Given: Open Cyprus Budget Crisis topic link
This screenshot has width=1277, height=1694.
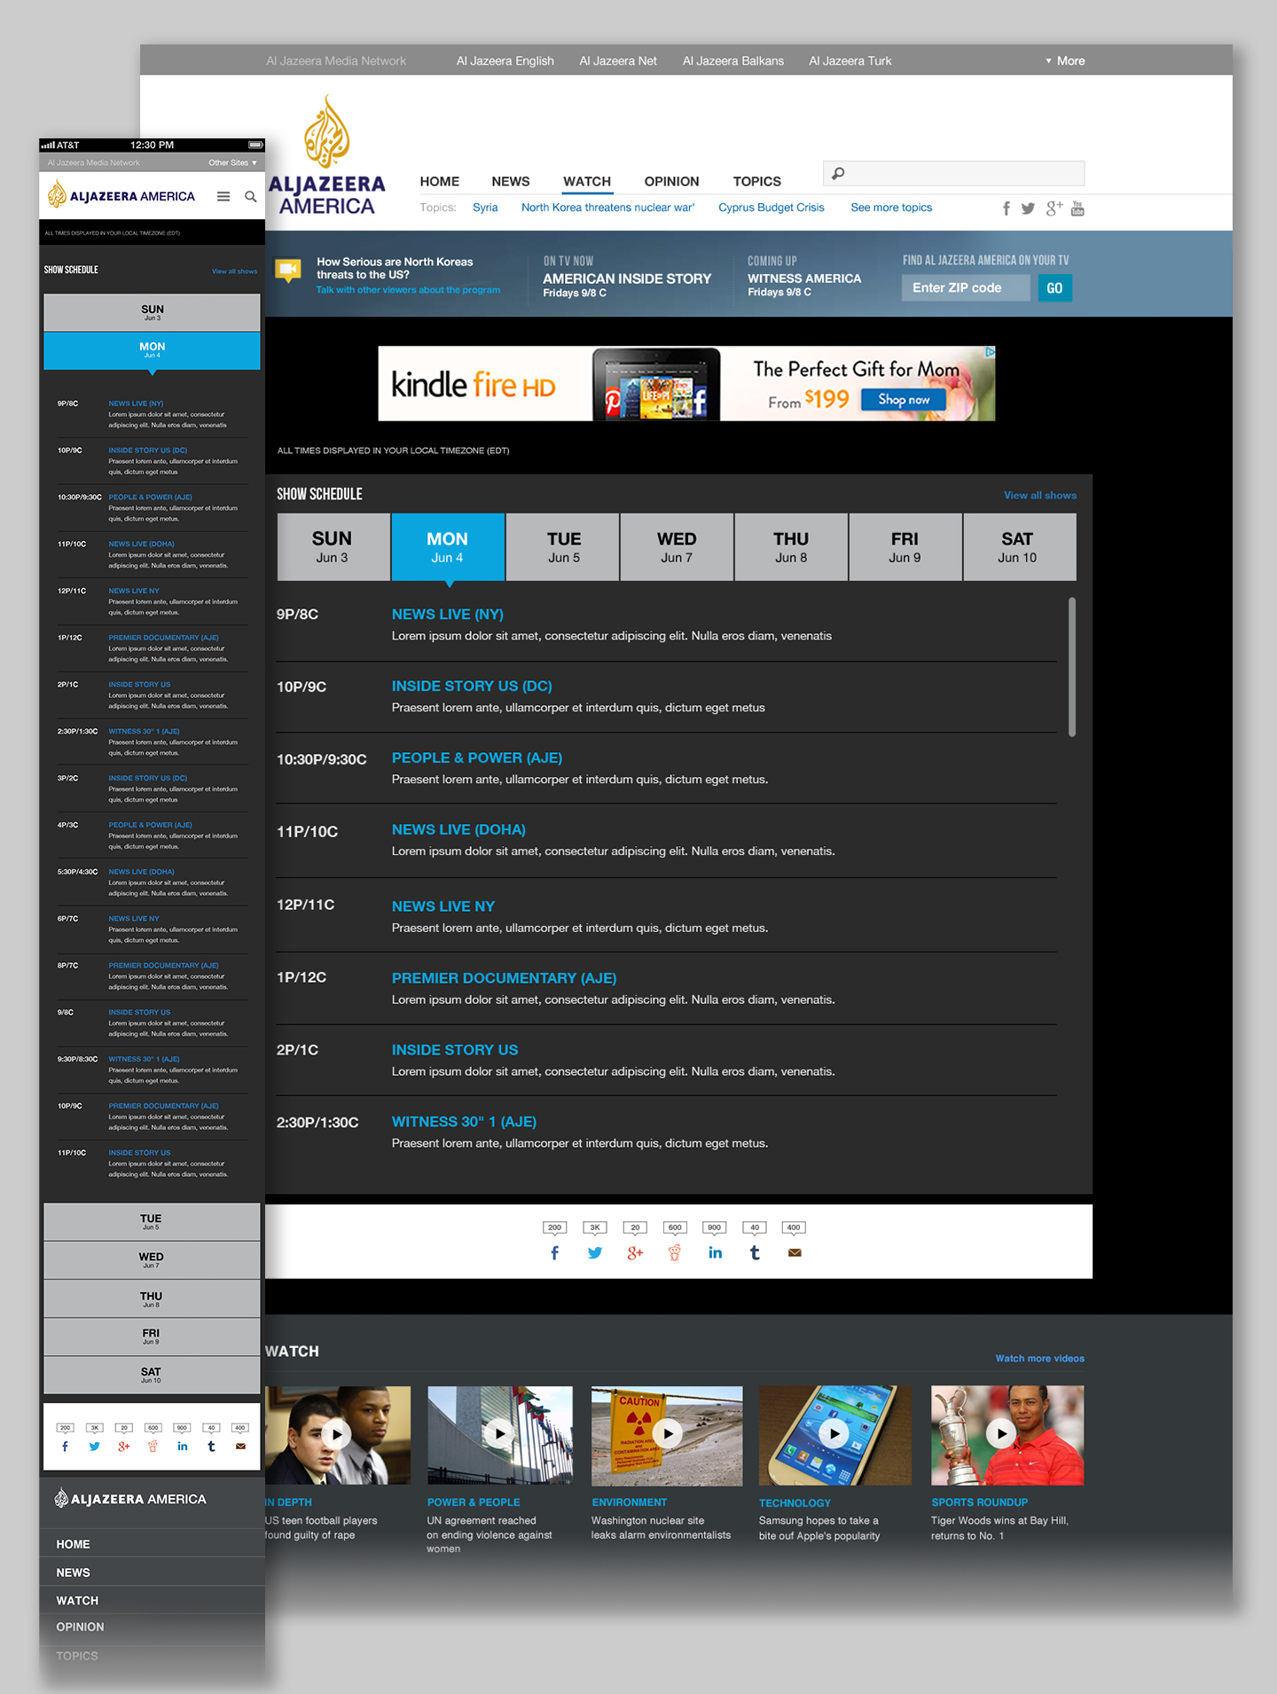Looking at the screenshot, I should coord(772,208).
